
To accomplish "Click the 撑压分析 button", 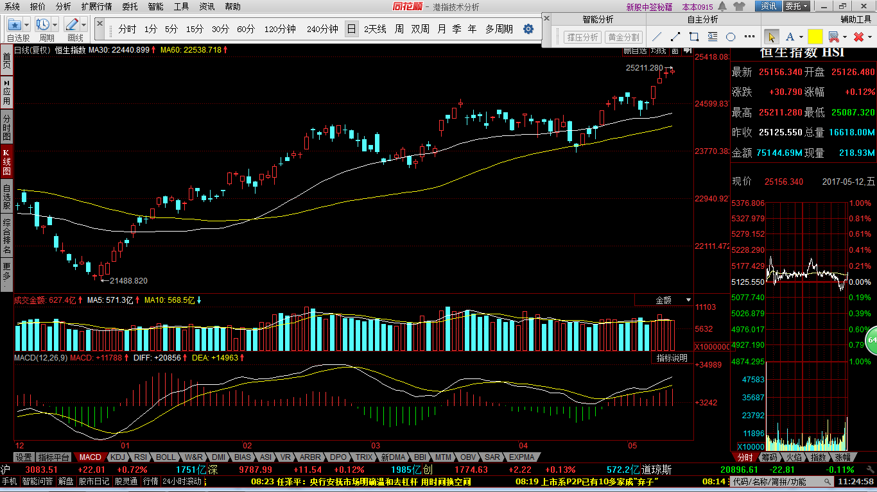I will tap(582, 37).
